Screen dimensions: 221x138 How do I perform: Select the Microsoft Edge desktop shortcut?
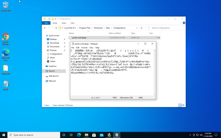(6, 55)
